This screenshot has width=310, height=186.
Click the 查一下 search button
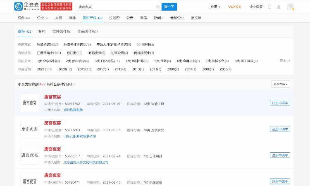[169, 7]
